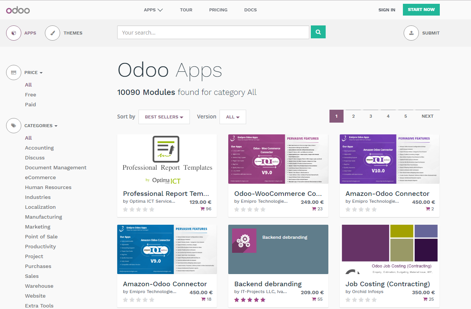This screenshot has width=471, height=309.
Task: Select the Document Management category
Action: pos(56,167)
